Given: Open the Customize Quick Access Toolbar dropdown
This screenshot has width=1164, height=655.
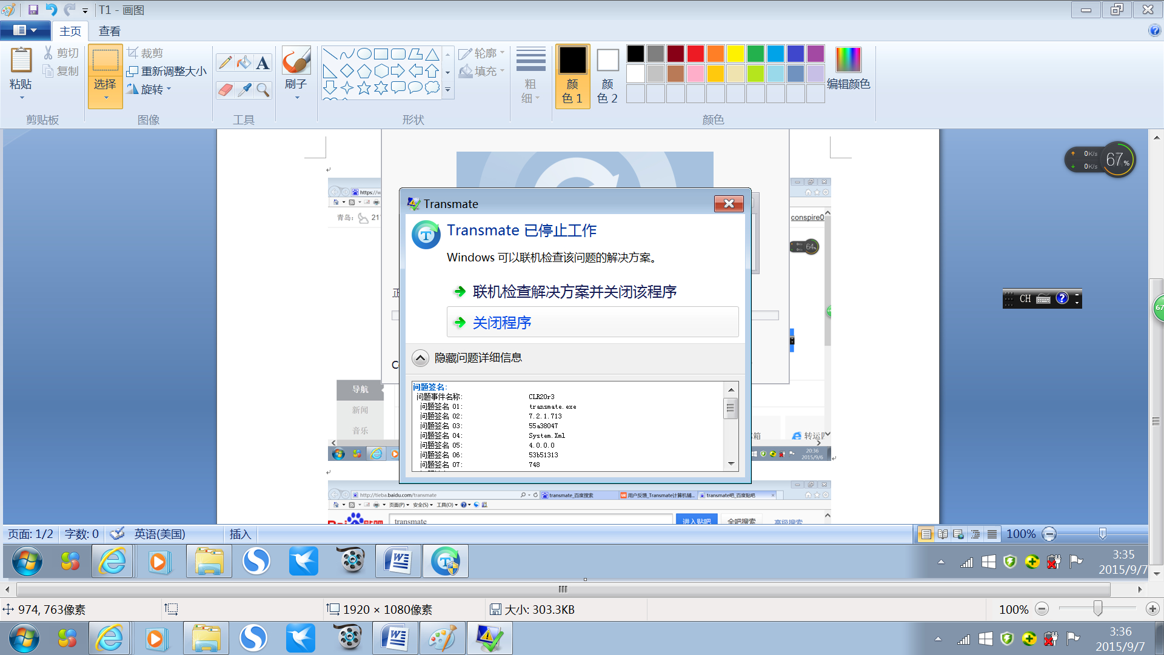Looking at the screenshot, I should point(85,11).
